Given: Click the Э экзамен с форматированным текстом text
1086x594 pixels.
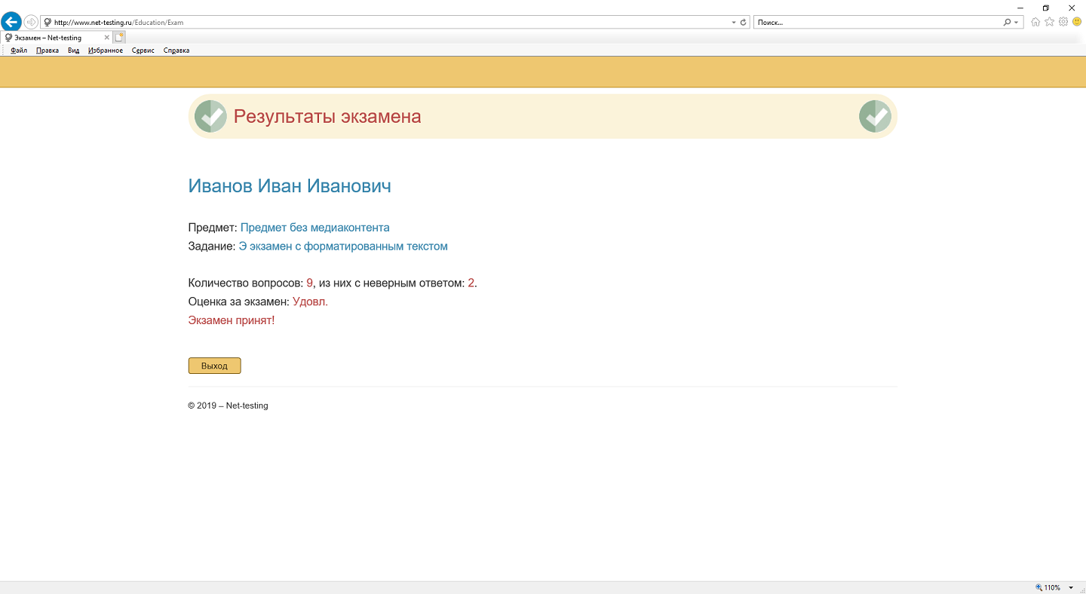Looking at the screenshot, I should click(x=343, y=246).
